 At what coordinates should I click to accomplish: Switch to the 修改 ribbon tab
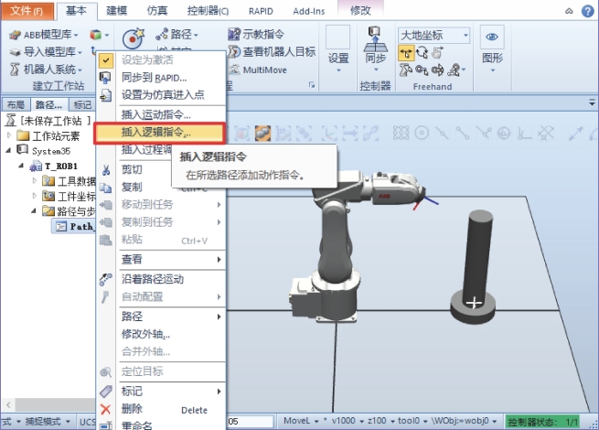[360, 10]
